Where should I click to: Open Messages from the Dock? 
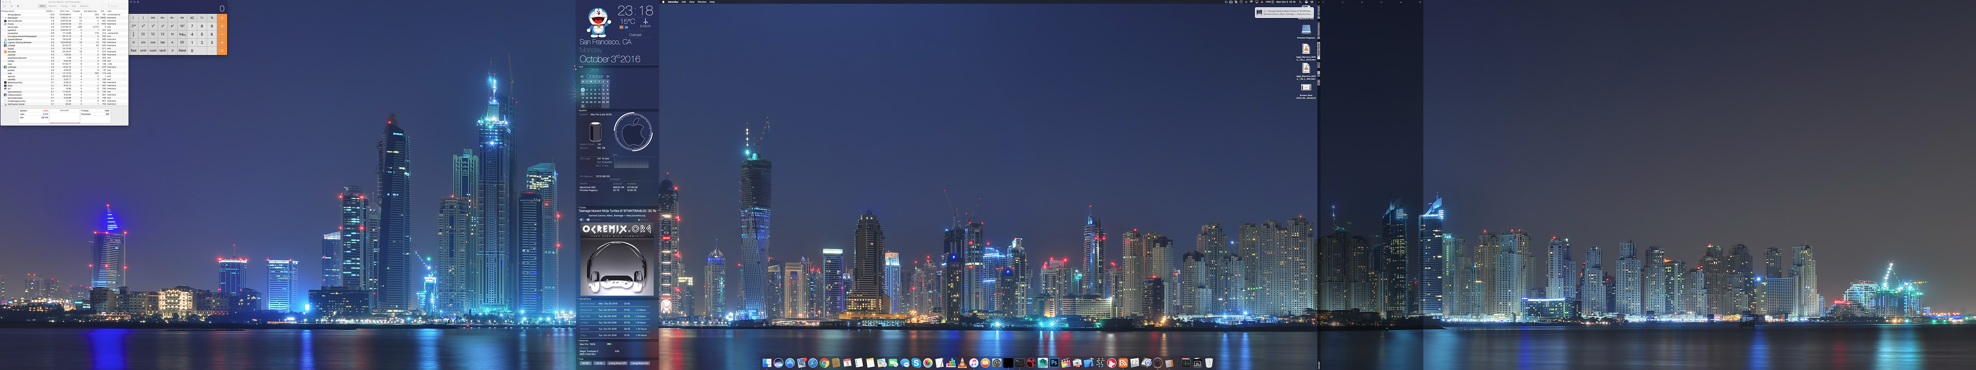point(905,363)
